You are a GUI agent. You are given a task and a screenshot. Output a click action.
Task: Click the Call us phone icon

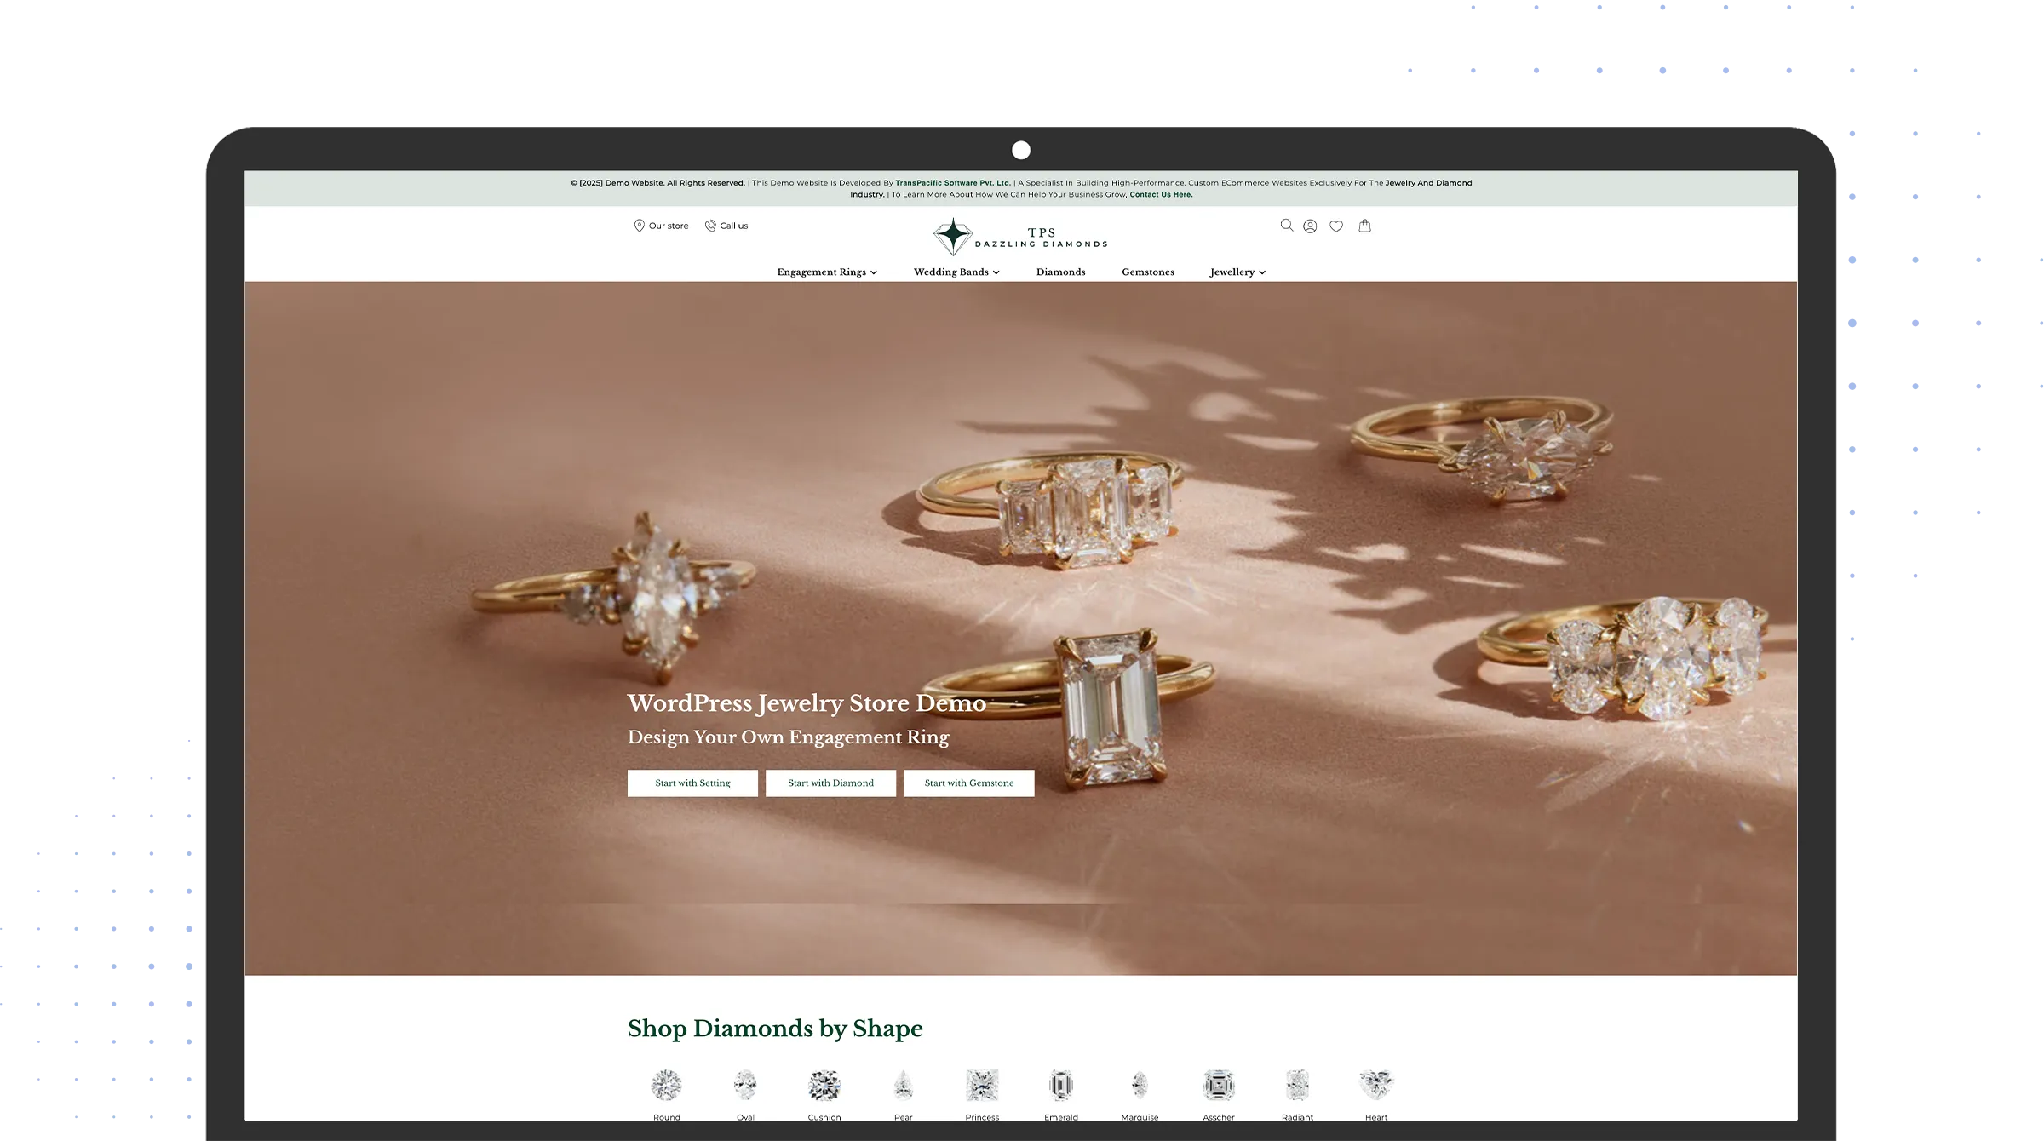[709, 226]
